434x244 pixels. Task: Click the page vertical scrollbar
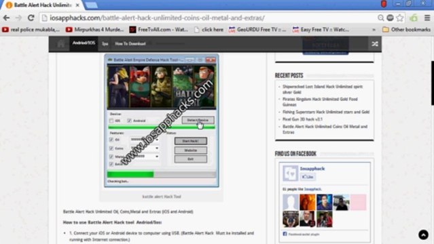point(433,83)
